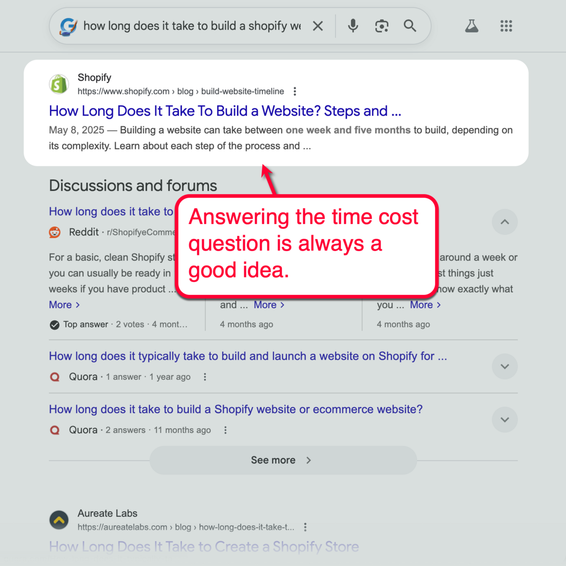Open Quora link about launching Shopify website
The width and height of the screenshot is (566, 566).
pyautogui.click(x=248, y=356)
